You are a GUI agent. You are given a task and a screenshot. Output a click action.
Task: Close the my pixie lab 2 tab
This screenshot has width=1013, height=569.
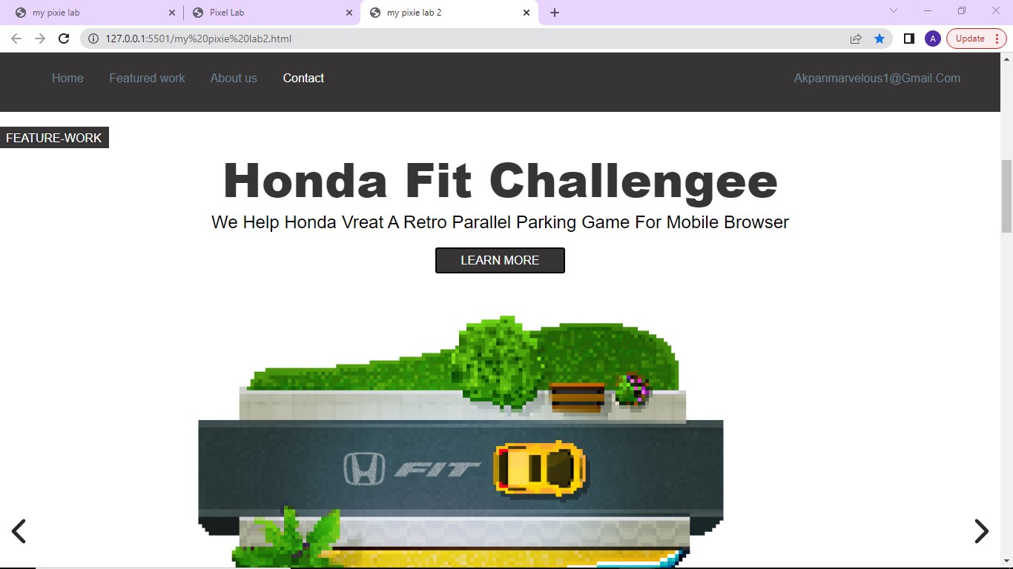click(527, 13)
